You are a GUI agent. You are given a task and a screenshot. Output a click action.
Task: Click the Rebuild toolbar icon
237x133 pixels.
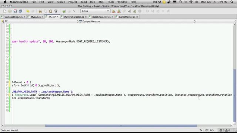[119, 11]
